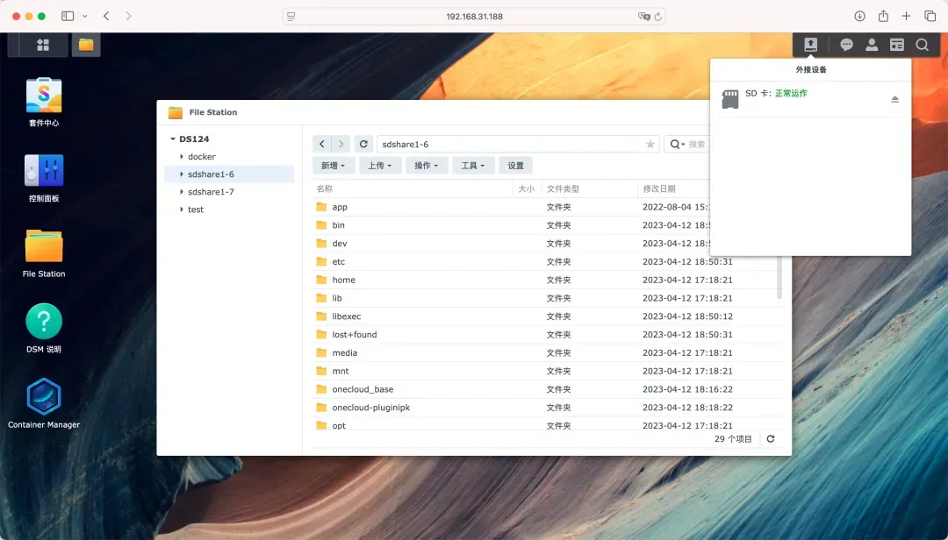Open widgets panel icon
948x540 pixels.
pos(896,45)
